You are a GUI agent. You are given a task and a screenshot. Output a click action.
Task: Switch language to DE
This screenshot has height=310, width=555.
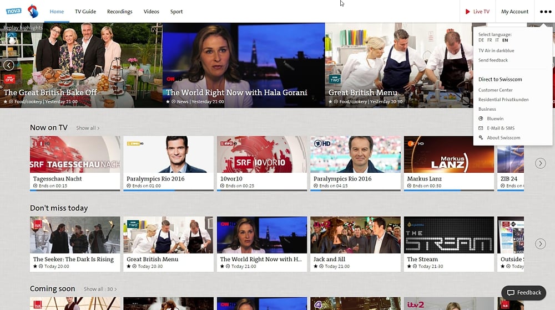(481, 40)
